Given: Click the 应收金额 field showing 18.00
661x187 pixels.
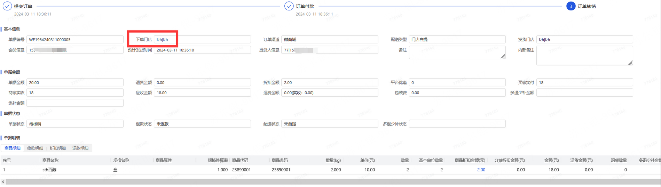Looking at the screenshot, I should [202, 93].
